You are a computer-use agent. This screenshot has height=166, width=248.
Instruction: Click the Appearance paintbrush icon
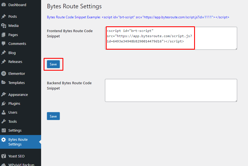pos(4,95)
